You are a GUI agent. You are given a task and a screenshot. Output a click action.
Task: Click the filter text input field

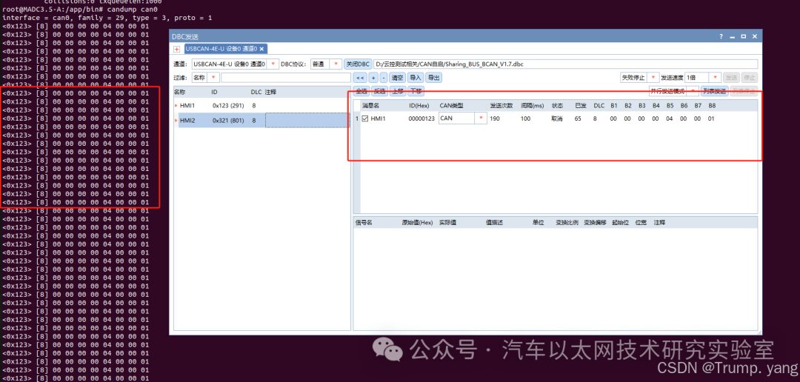pos(286,78)
